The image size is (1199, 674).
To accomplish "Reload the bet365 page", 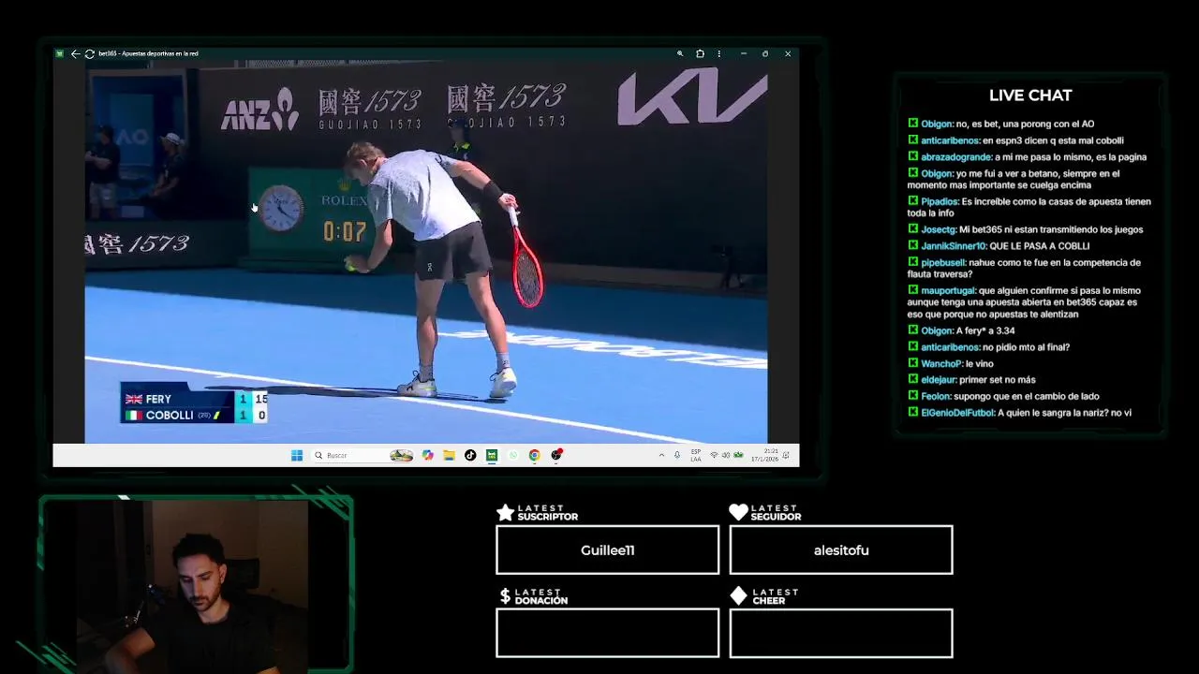I will pos(89,53).
